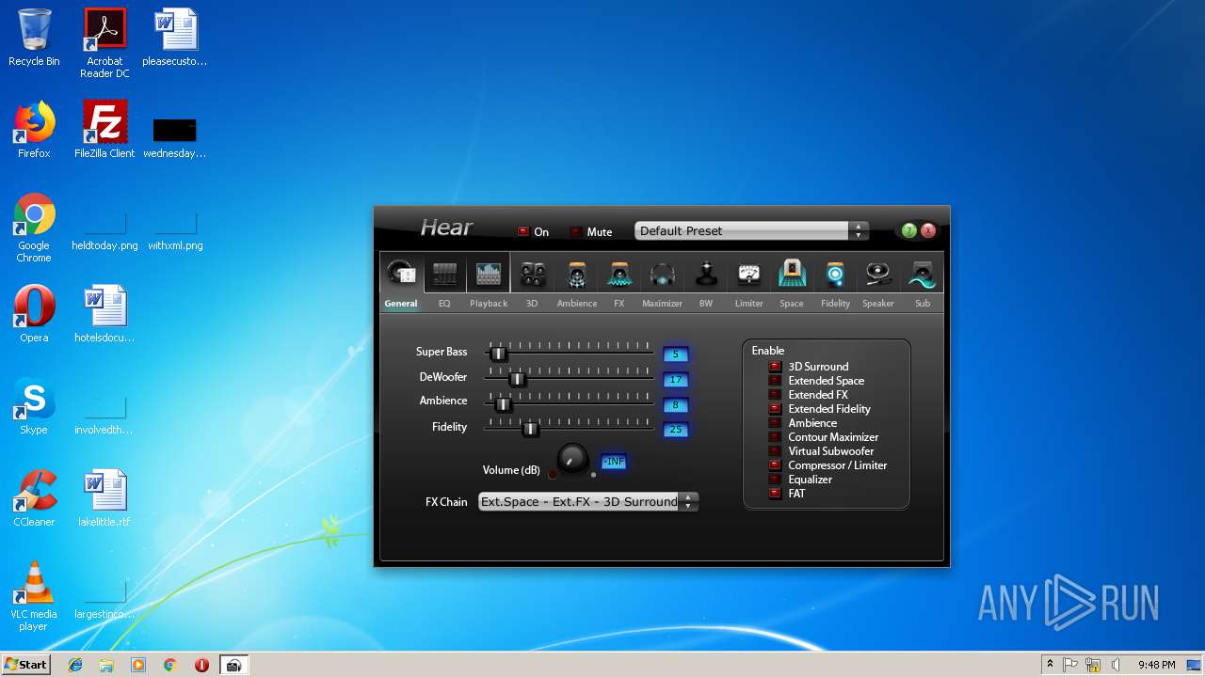Open the BW tab icon

tap(706, 274)
